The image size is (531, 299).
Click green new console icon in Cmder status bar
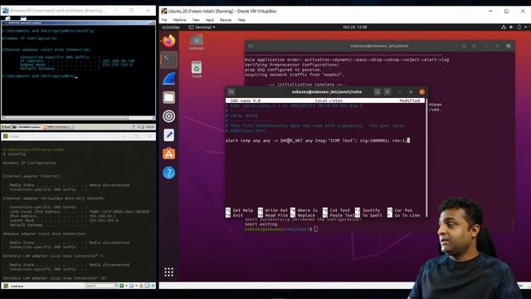(122, 286)
